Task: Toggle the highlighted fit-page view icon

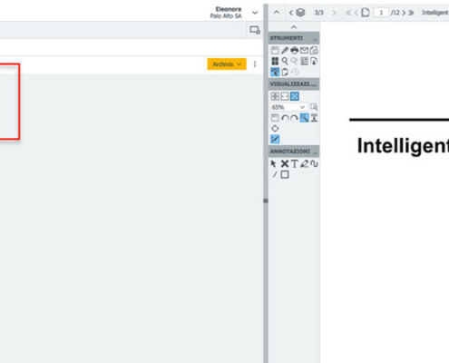Action: tap(295, 96)
